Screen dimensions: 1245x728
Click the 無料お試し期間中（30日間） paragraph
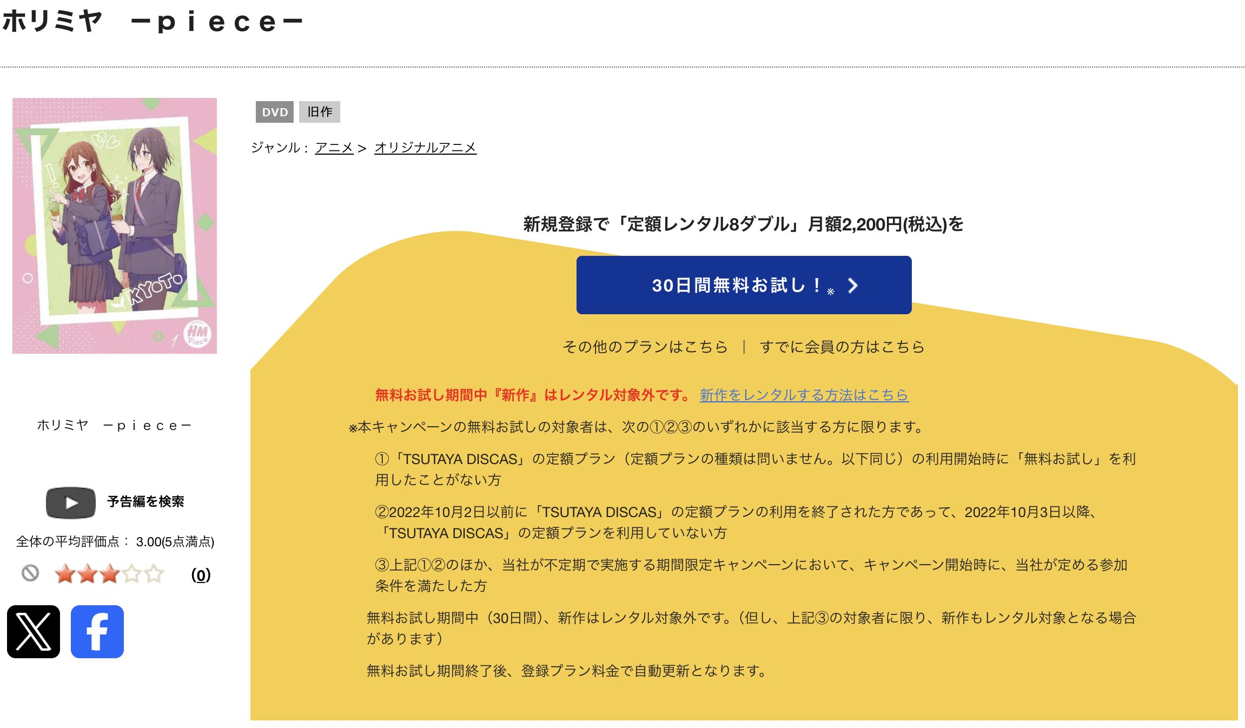coord(752,628)
